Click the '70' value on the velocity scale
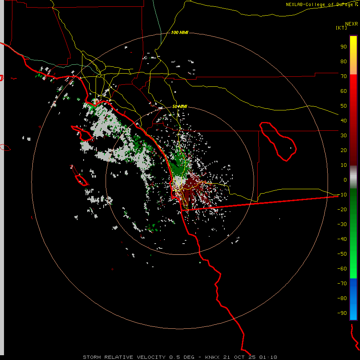This screenshot has height=360, width=360. tap(344, 76)
